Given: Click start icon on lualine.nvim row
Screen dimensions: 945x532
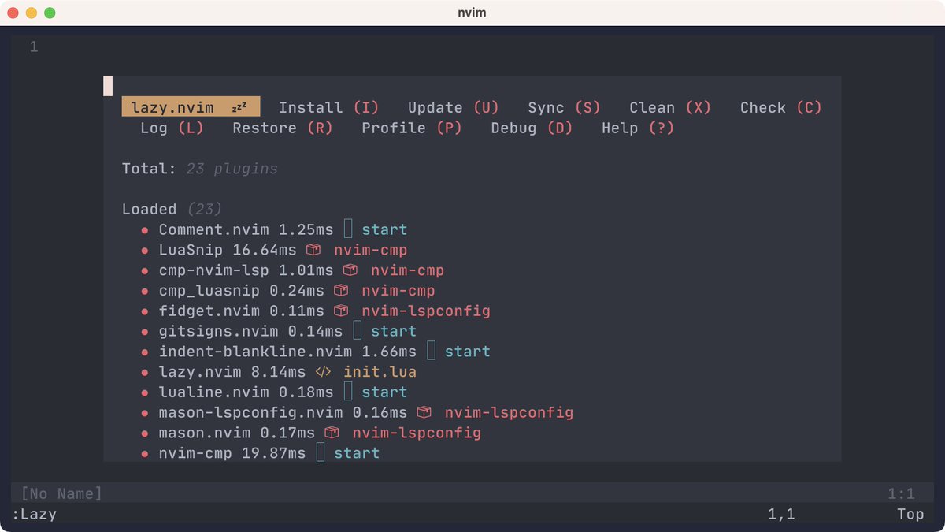Looking at the screenshot, I should [x=349, y=392].
